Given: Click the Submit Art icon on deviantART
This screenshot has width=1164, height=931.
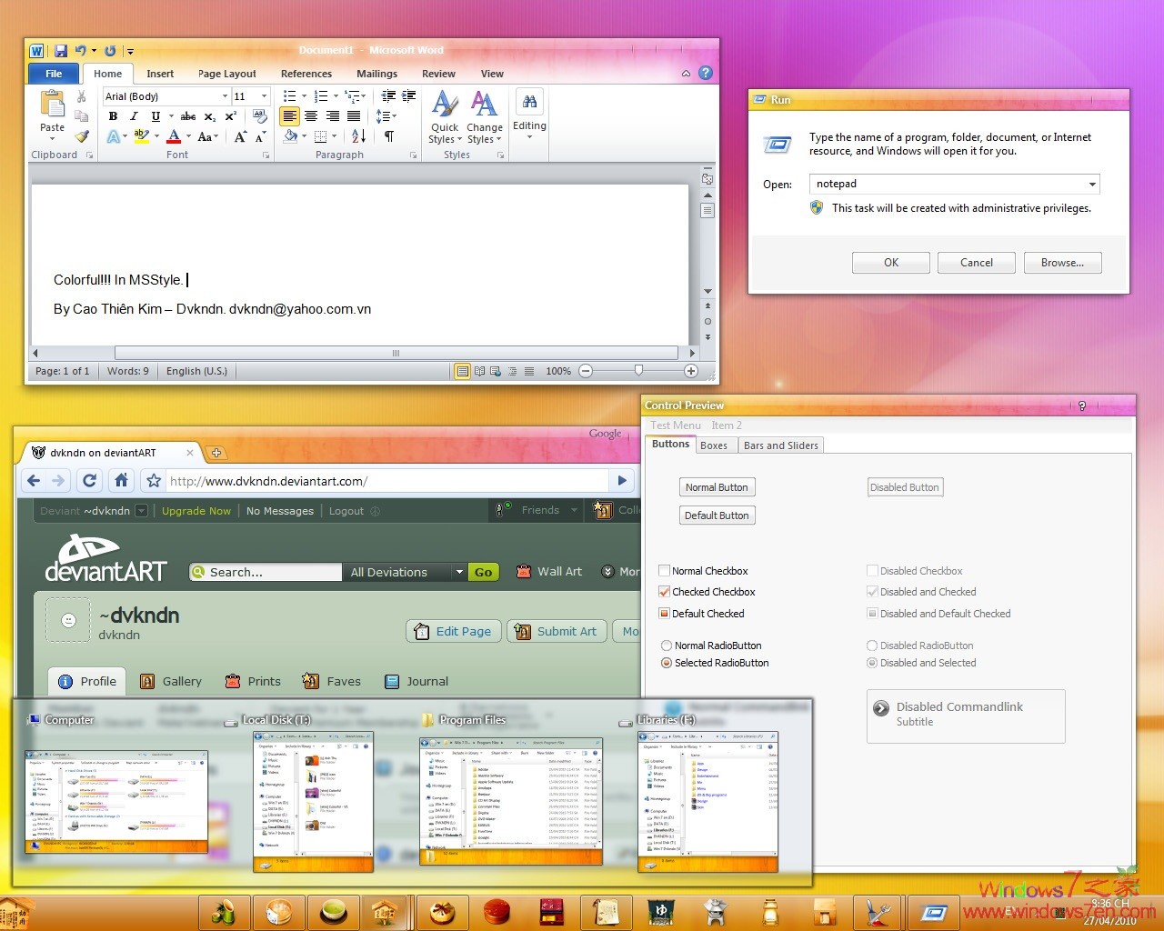Looking at the screenshot, I should [523, 631].
